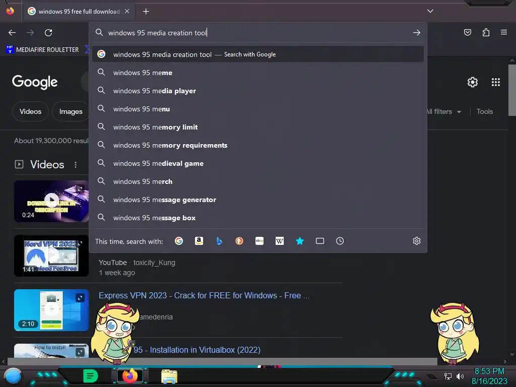Image resolution: width=516 pixels, height=387 pixels.
Task: Click the Google logo
Action: click(x=35, y=82)
